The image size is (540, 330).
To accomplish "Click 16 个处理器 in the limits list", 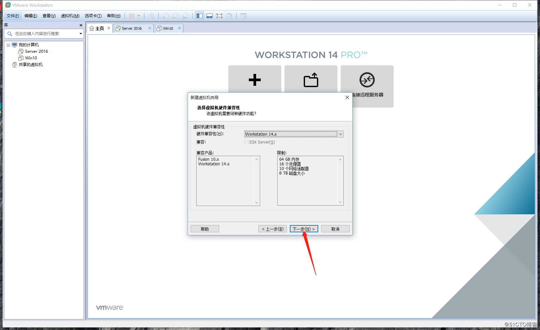I will [290, 164].
